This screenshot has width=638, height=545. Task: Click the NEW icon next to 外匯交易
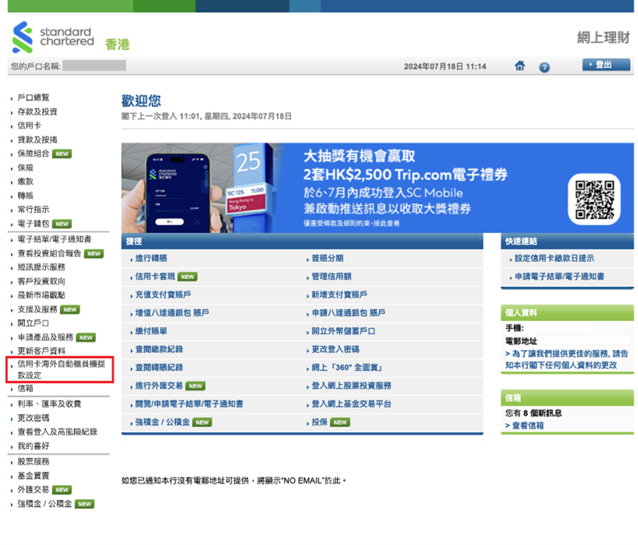(61, 490)
